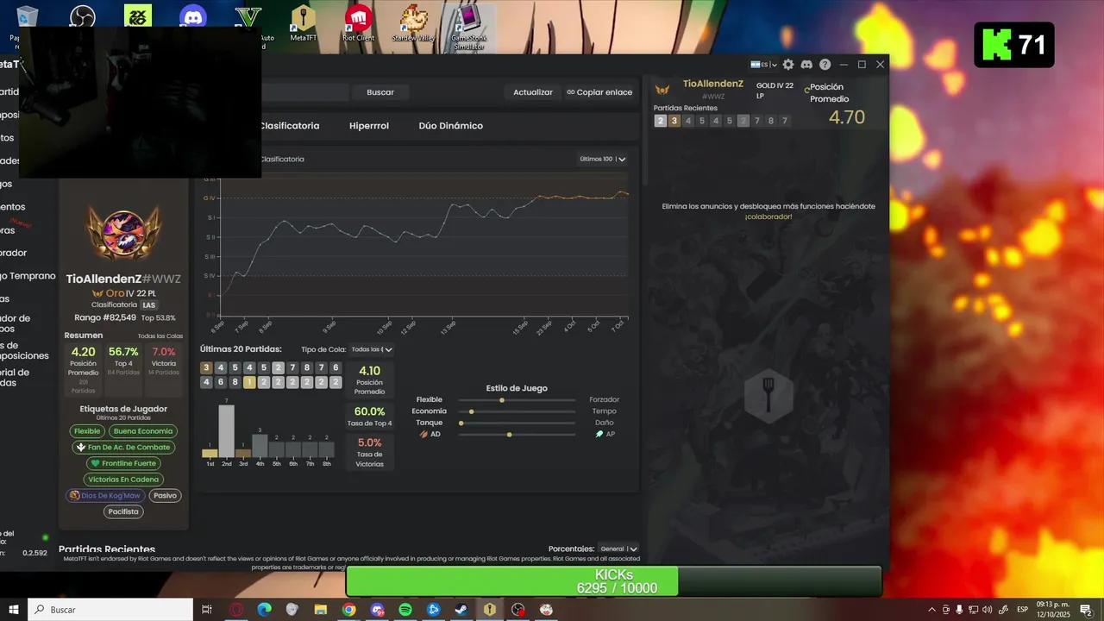Image resolution: width=1104 pixels, height=621 pixels.
Task: Click the Buena Economía player tag
Action: (x=143, y=431)
